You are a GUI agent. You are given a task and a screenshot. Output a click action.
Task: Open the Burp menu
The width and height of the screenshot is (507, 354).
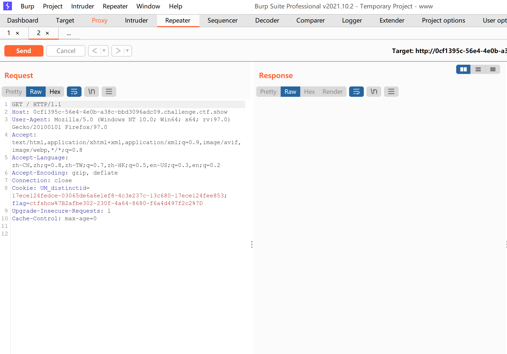[27, 6]
